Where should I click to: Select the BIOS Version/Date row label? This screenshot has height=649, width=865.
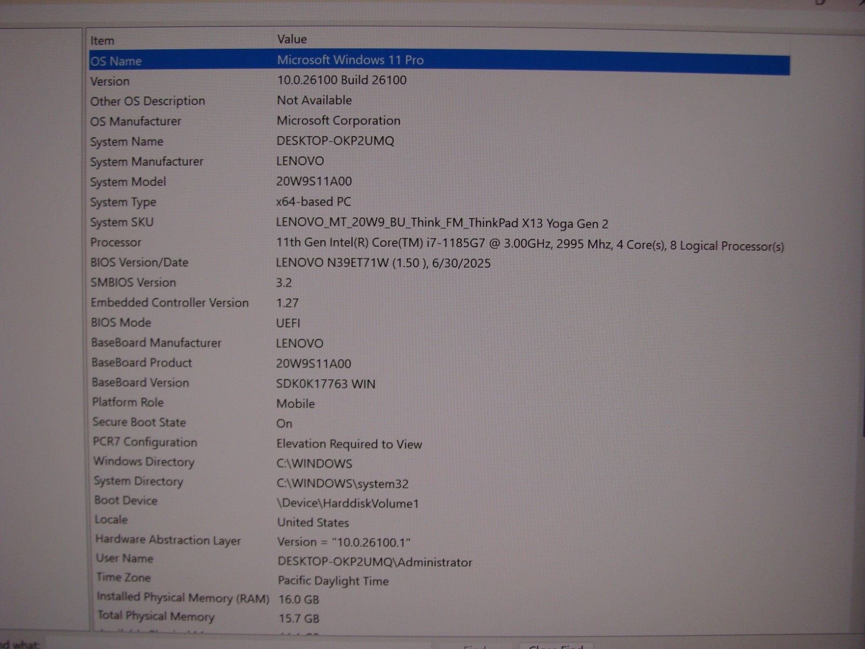click(x=139, y=262)
